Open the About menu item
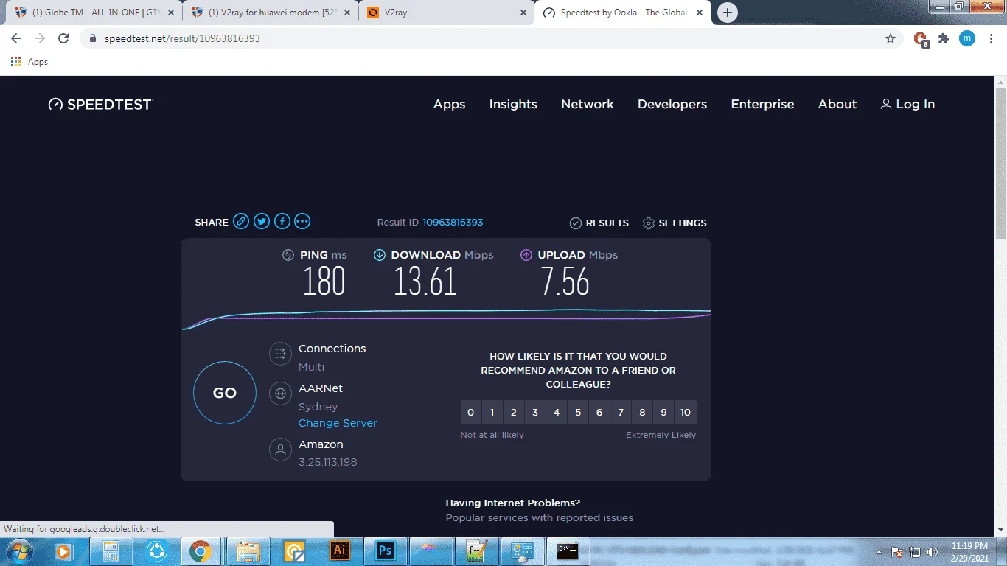This screenshot has width=1007, height=566. (x=837, y=104)
